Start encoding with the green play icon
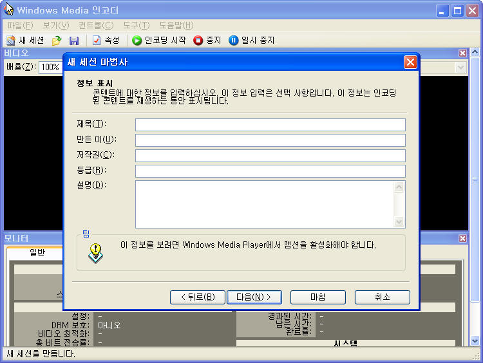The width and height of the screenshot is (483, 363). point(137,41)
